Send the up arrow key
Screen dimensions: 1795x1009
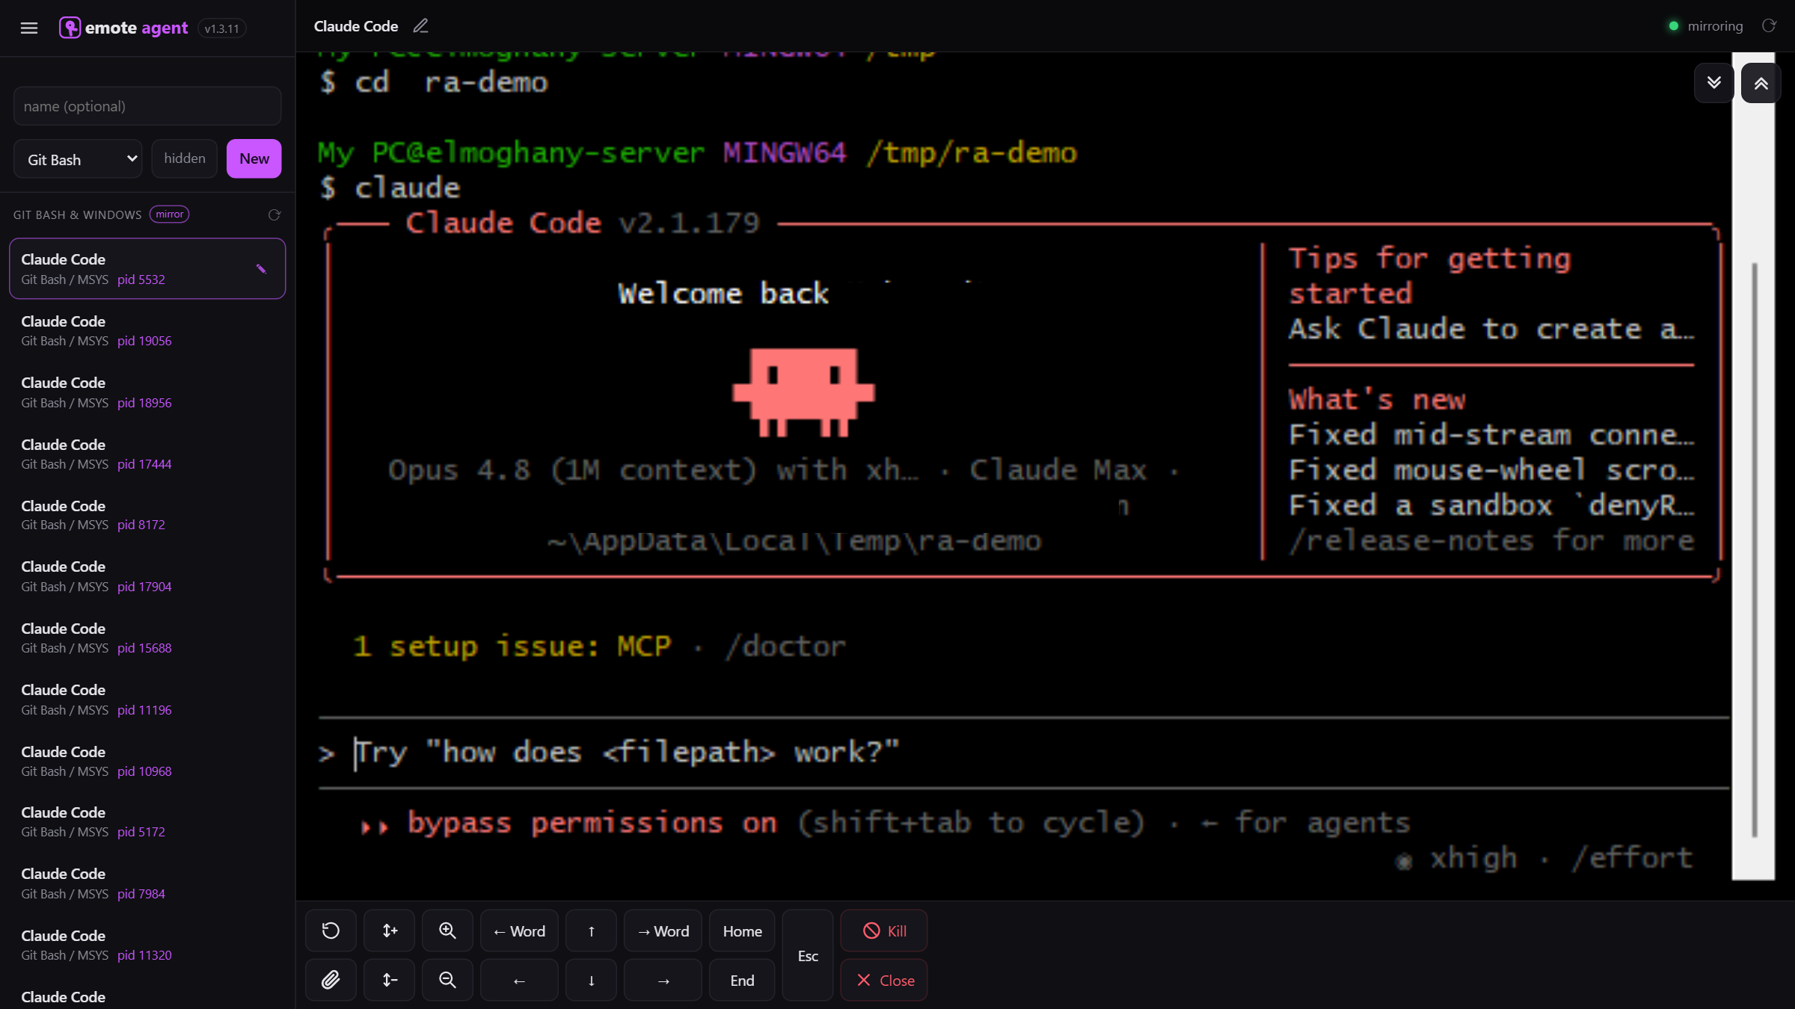pyautogui.click(x=591, y=931)
